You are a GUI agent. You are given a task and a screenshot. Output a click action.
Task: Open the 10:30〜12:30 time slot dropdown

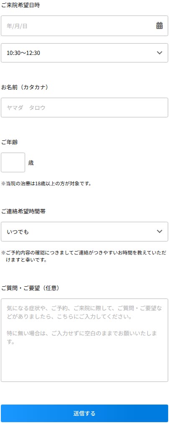(x=84, y=53)
